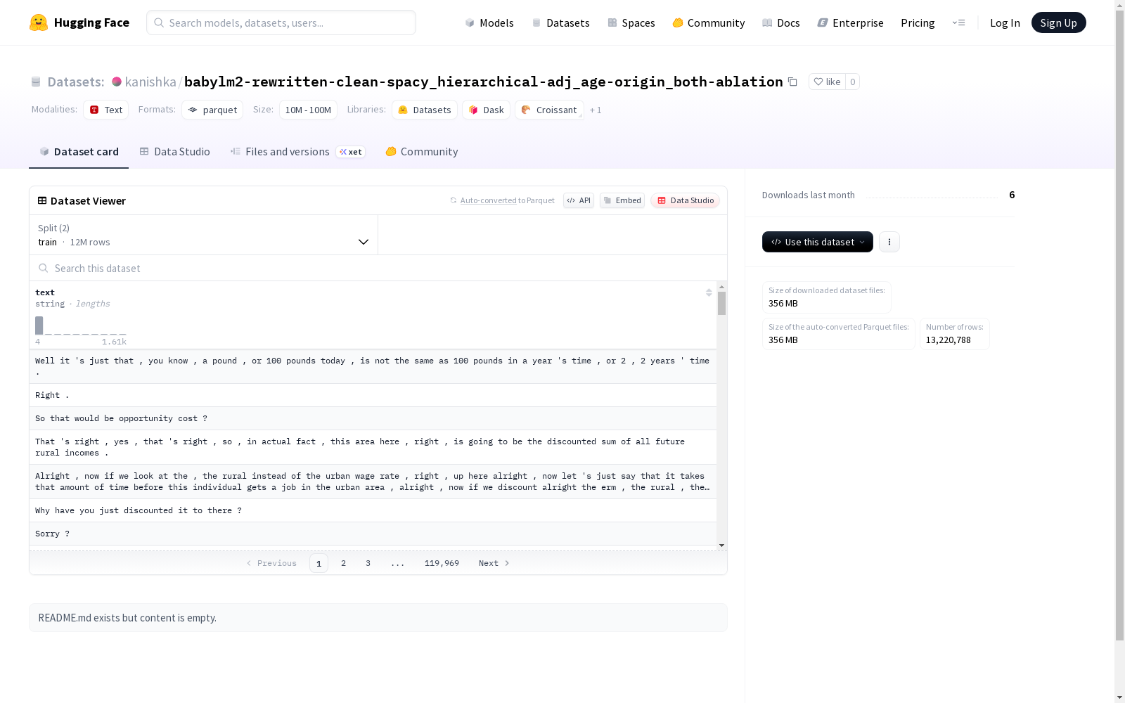Click the heart like button
Screen dimensions: 1125x703
(827, 82)
